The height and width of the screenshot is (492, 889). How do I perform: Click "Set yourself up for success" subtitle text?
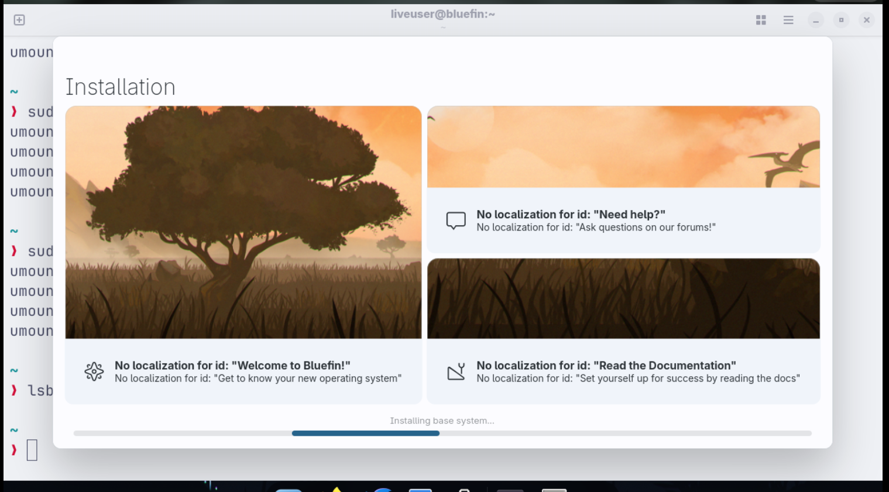638,379
